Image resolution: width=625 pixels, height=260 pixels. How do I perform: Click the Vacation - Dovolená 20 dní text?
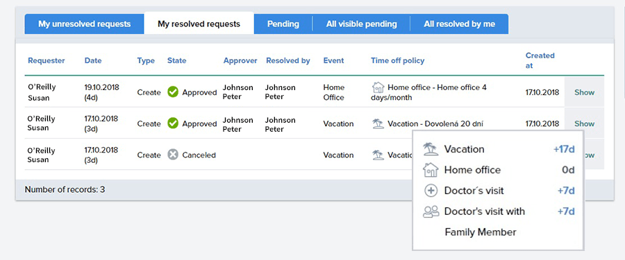435,123
